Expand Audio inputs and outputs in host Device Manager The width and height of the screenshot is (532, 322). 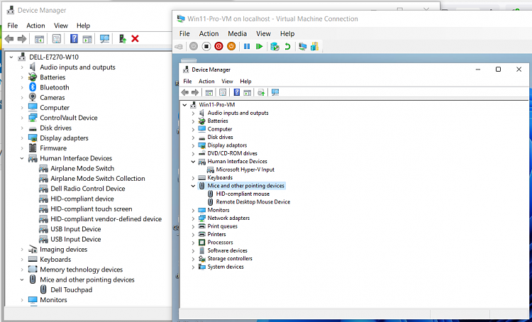coord(22,67)
